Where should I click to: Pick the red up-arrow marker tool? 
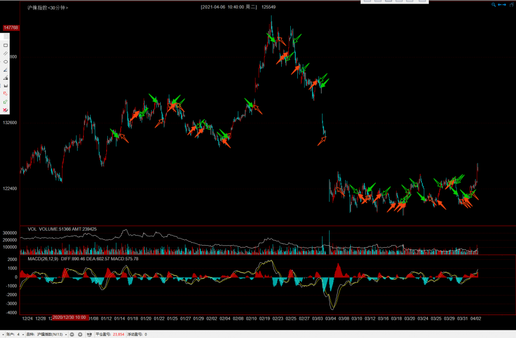point(6,93)
